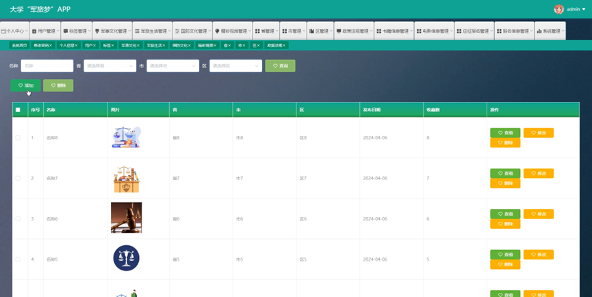
Task: Click 查看 for row 名称8
Action: click(505, 133)
